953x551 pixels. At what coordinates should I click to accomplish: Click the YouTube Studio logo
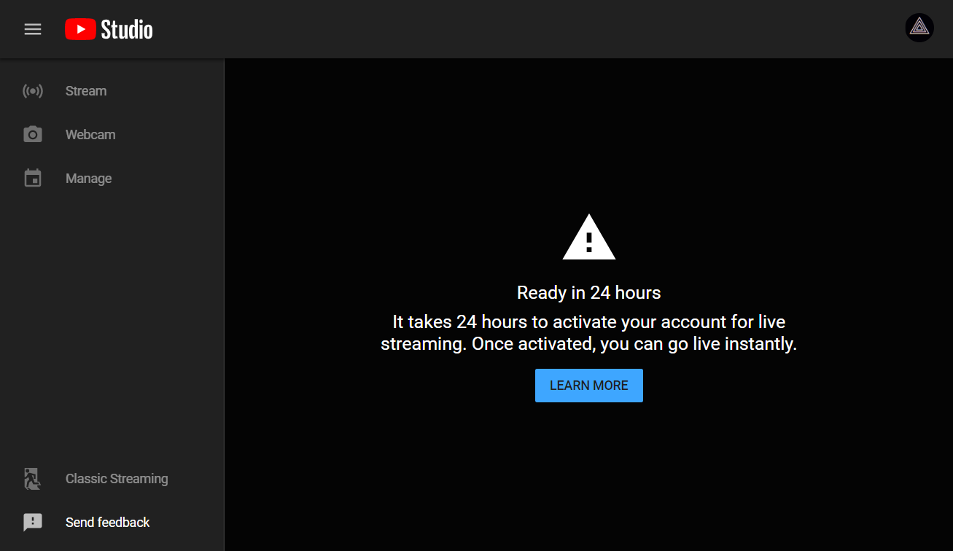click(108, 29)
